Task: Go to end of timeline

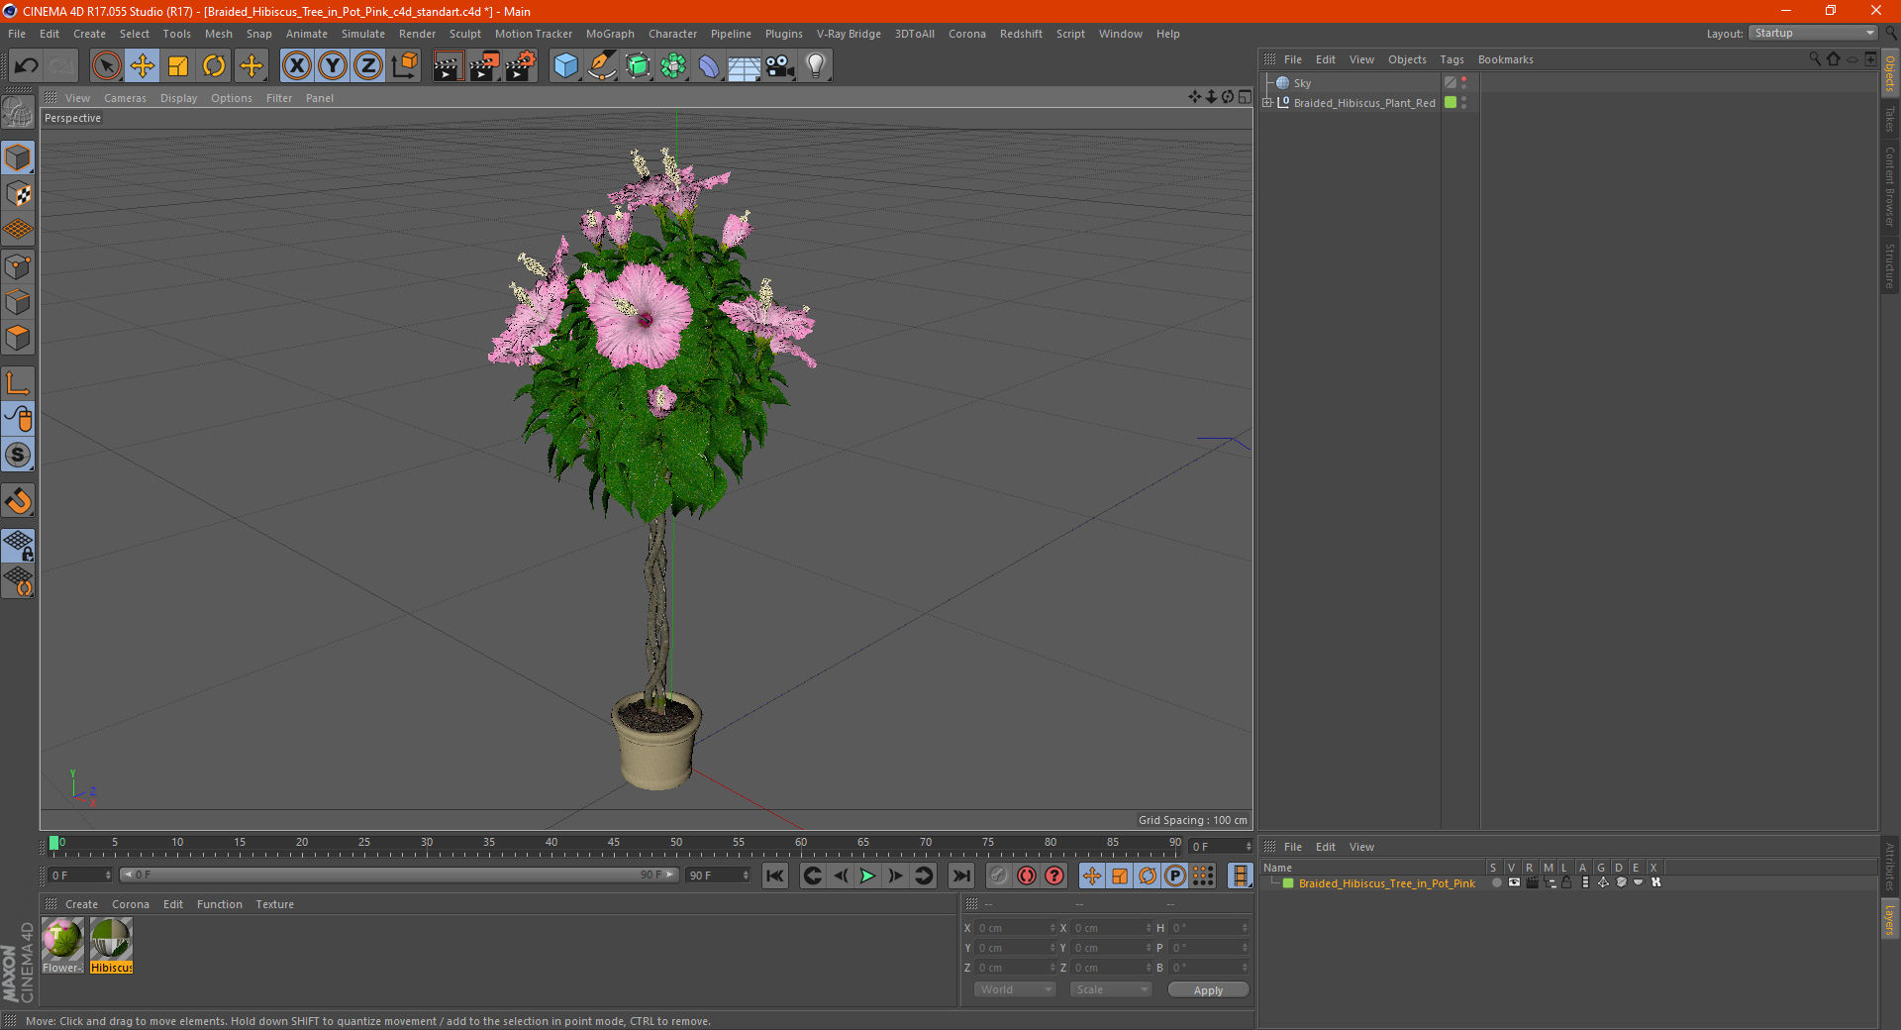Action: (x=960, y=875)
